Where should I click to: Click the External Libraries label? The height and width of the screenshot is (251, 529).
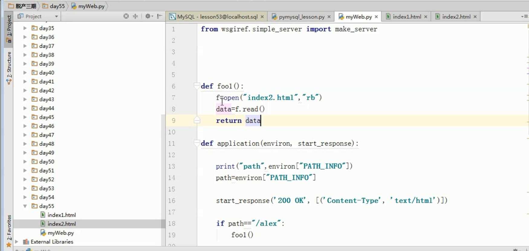click(52, 242)
